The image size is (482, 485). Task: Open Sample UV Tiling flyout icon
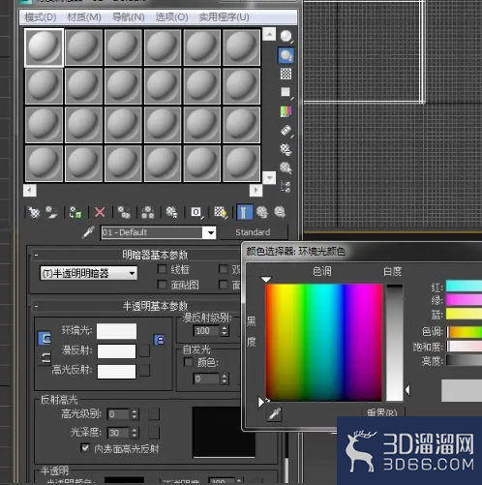[286, 92]
